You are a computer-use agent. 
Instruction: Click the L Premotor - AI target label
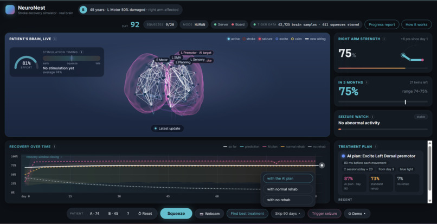point(196,53)
